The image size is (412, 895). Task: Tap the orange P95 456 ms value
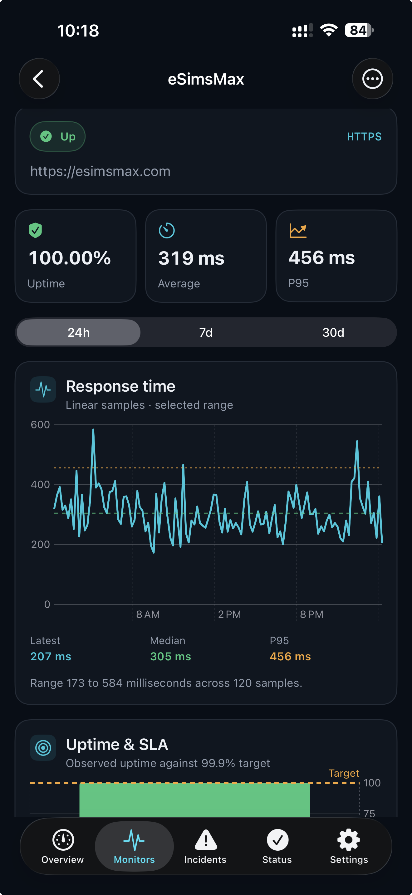pos(290,656)
